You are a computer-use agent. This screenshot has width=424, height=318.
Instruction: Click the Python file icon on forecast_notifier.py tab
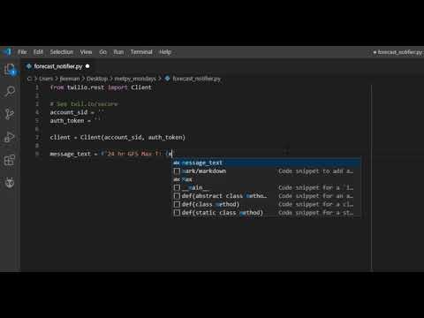pyautogui.click(x=29, y=66)
